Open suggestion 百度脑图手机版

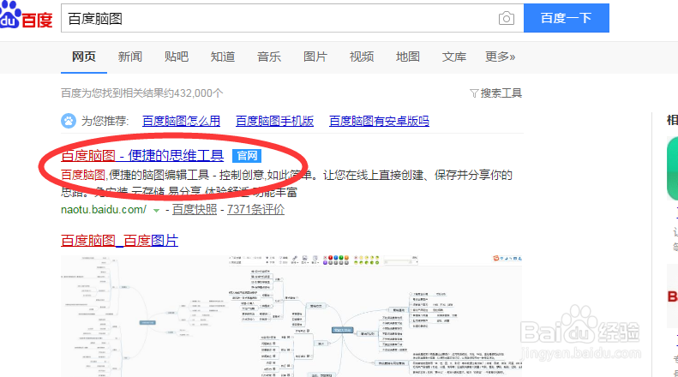(x=274, y=121)
